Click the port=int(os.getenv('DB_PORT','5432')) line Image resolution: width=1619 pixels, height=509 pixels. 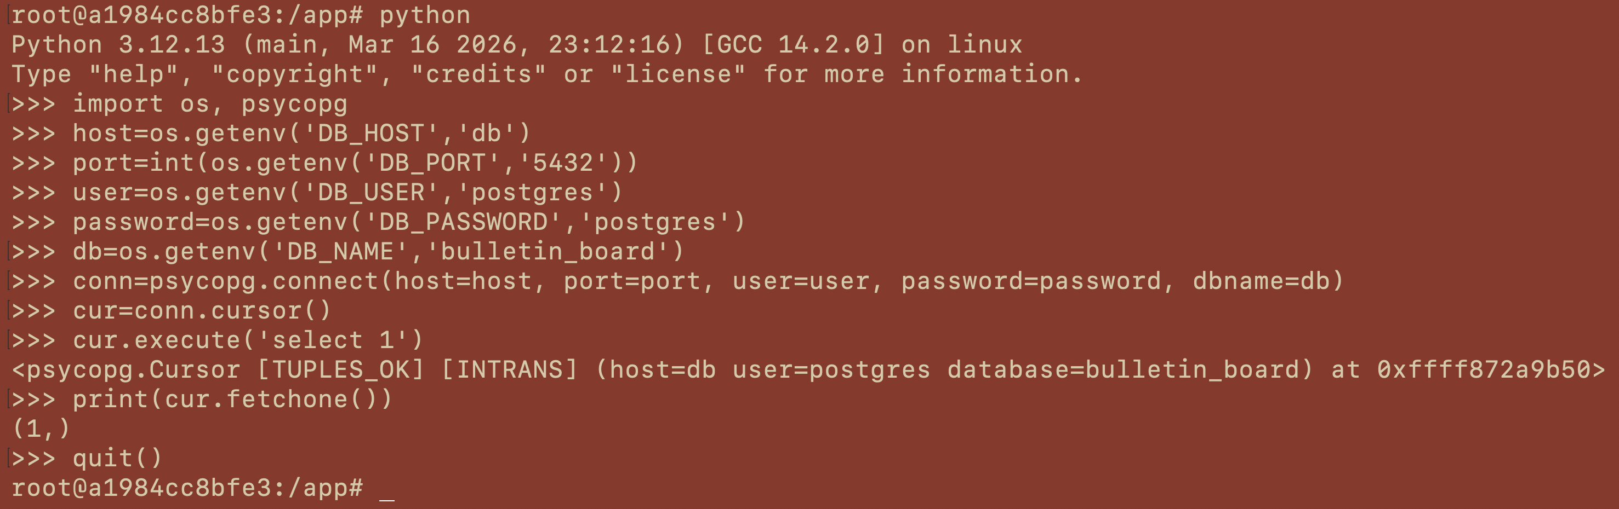[355, 163]
